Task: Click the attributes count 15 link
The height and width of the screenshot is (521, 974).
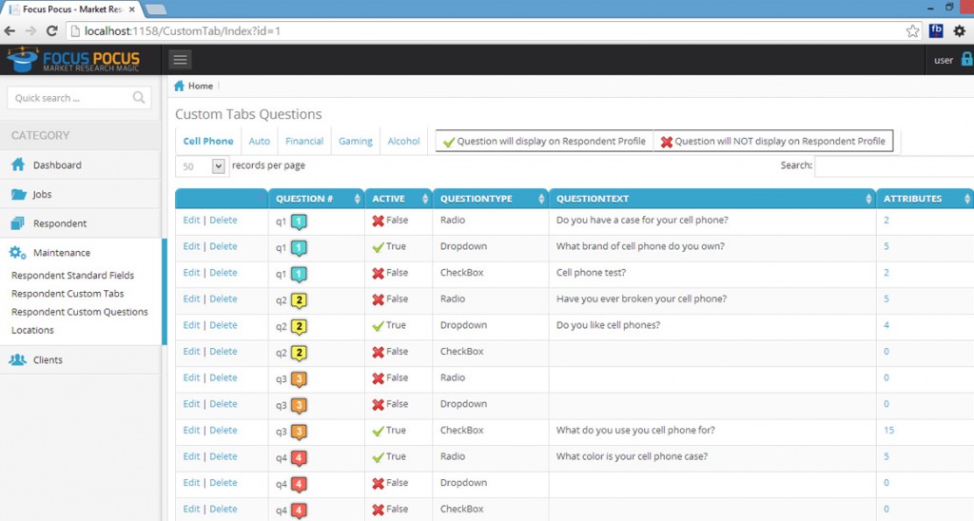Action: (888, 431)
